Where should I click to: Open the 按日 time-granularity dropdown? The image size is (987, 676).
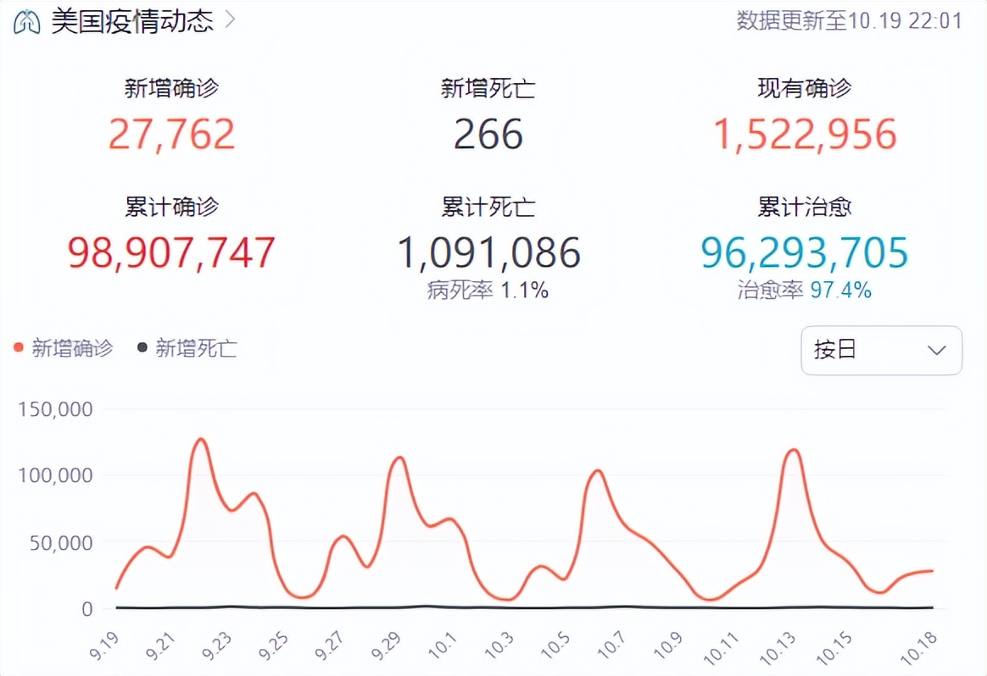(x=881, y=351)
